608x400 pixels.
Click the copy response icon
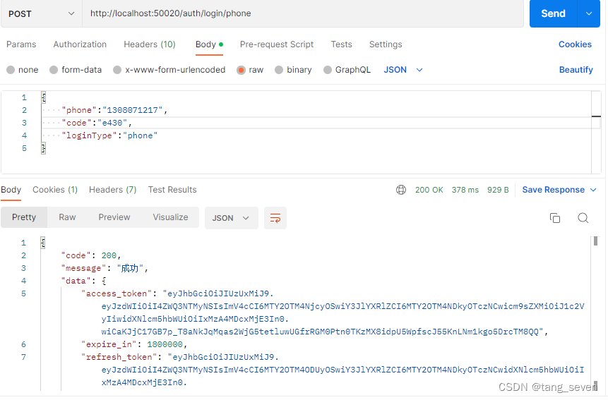pos(555,218)
